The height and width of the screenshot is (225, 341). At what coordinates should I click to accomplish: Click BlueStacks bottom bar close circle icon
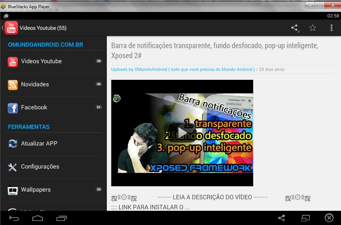pyautogui.click(x=329, y=218)
